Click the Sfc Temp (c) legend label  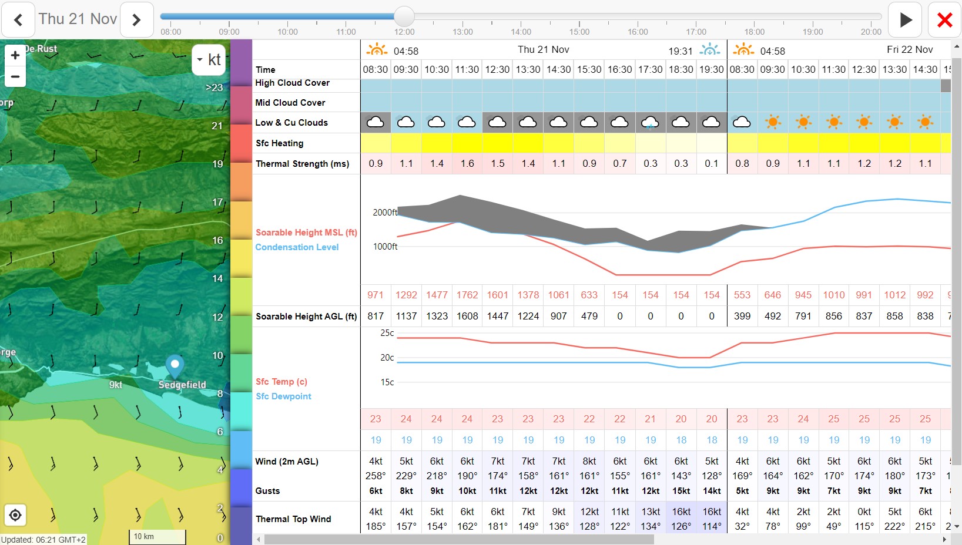281,382
